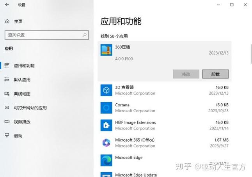Click the 设置 window title
The height and width of the screenshot is (177, 252).
point(21,5)
